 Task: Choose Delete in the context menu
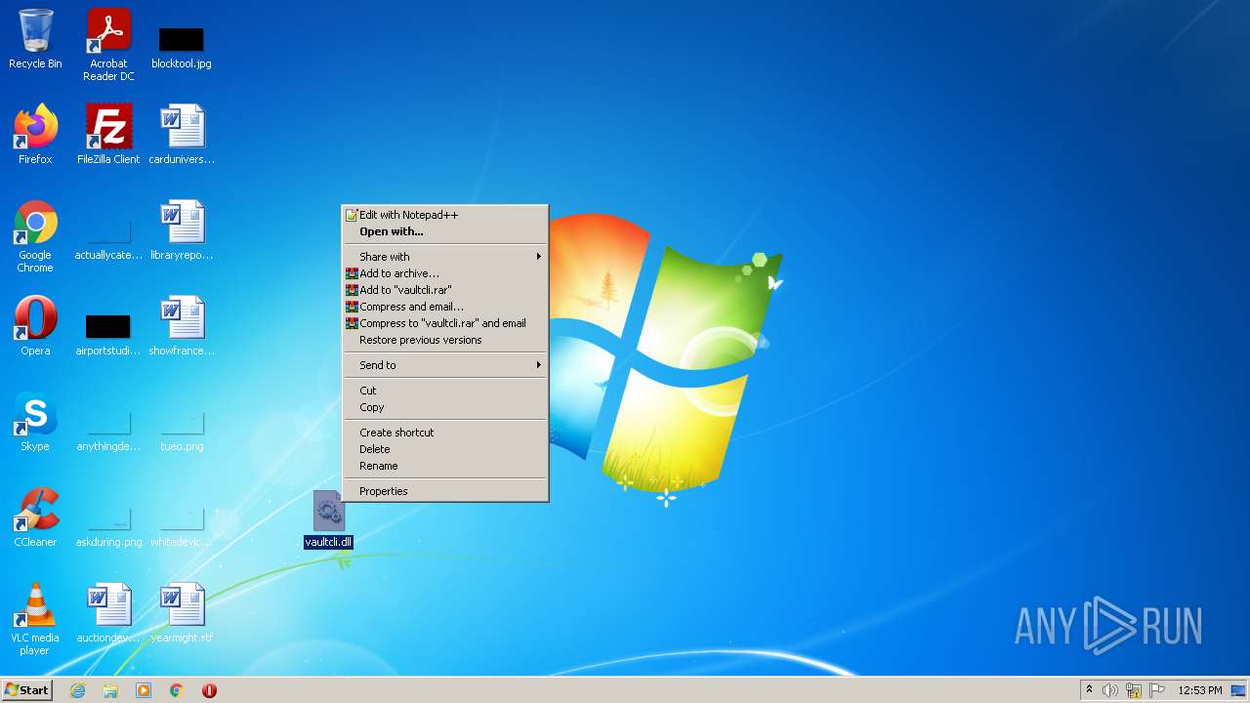pyautogui.click(x=445, y=449)
